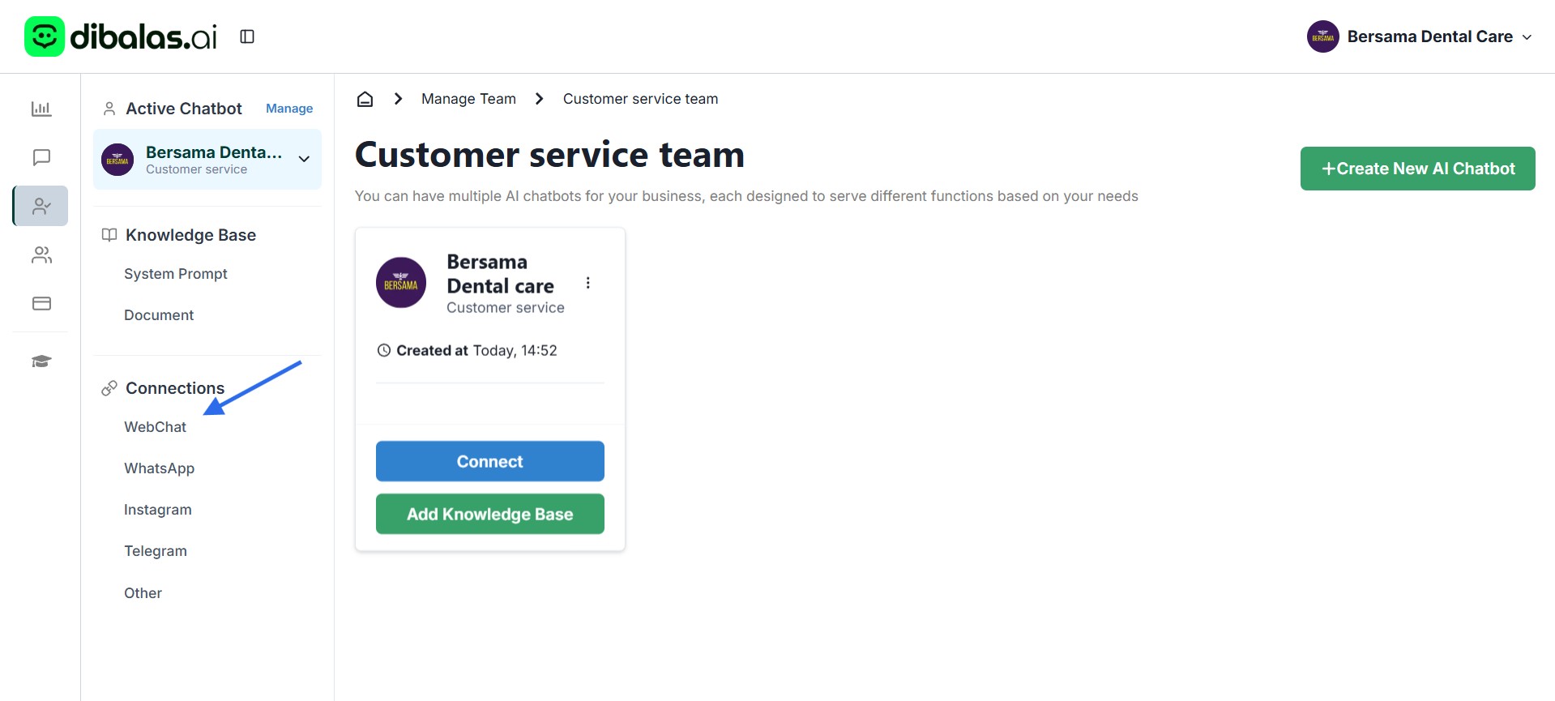Toggle the sidebar collapse icon beside logo
This screenshot has width=1555, height=701.
click(x=247, y=36)
